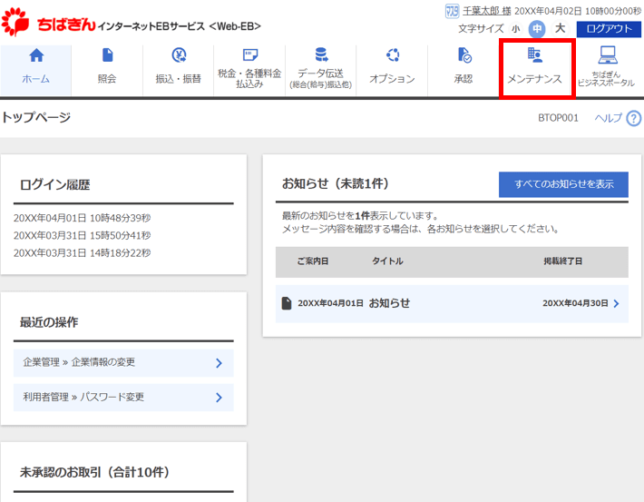The image size is (644, 502).
Task: Click the メンテナンス icon
Action: coord(535,55)
